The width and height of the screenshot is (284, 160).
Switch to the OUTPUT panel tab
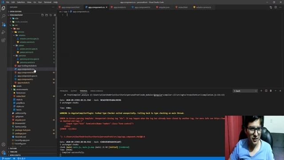click(x=74, y=91)
